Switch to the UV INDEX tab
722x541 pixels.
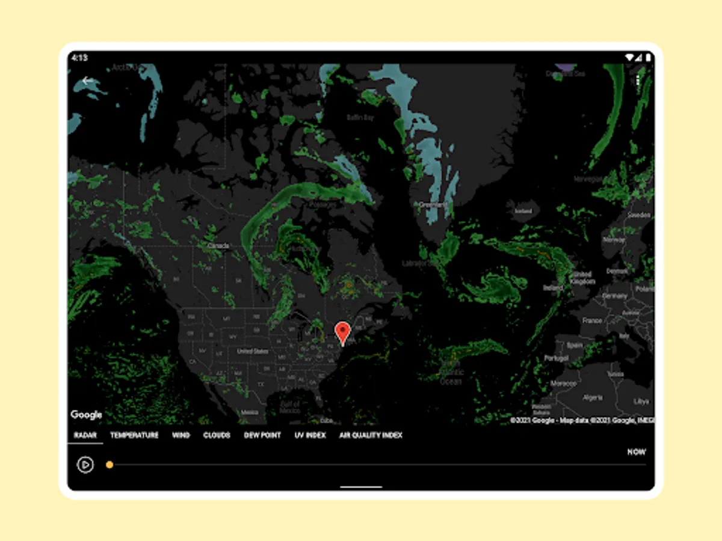tap(310, 435)
